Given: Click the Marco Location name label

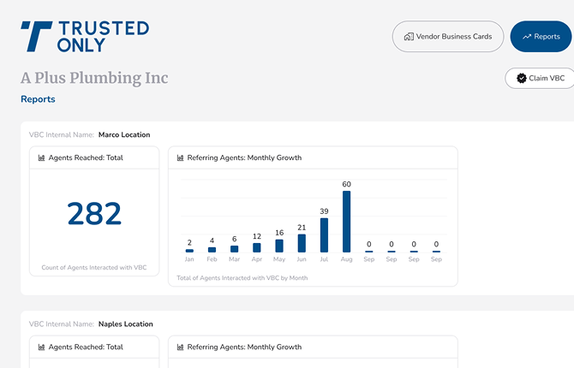Looking at the screenshot, I should tap(124, 134).
